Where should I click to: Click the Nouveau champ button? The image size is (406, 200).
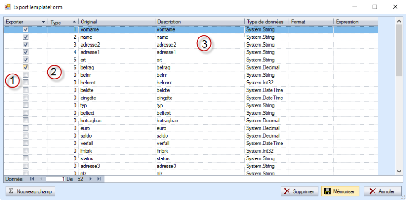click(x=30, y=191)
